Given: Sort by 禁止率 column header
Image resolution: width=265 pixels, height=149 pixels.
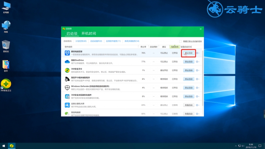Looking at the screenshot, I should pyautogui.click(x=143, y=47).
